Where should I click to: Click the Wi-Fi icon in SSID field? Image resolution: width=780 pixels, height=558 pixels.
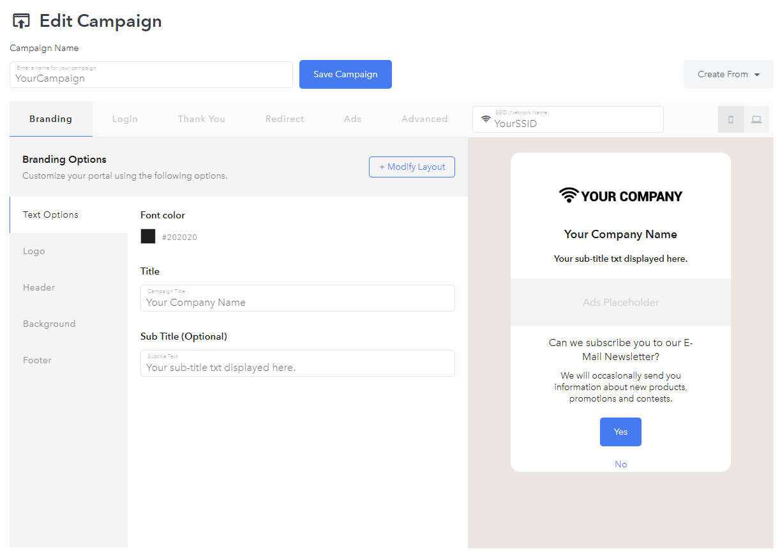click(x=486, y=119)
